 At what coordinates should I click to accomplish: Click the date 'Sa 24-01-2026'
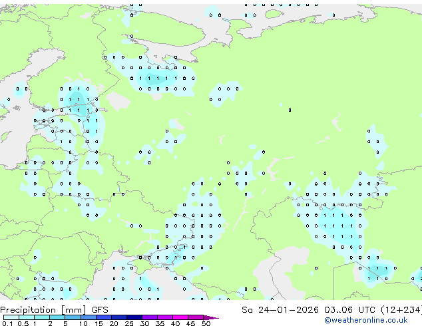coord(280,310)
